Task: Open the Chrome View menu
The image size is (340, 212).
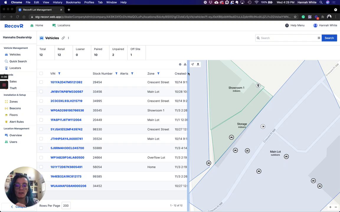Action: pyautogui.click(x=46, y=2)
